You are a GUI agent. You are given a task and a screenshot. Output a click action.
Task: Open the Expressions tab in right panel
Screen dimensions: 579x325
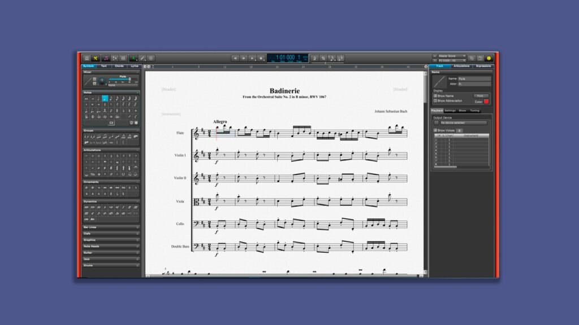click(483, 66)
